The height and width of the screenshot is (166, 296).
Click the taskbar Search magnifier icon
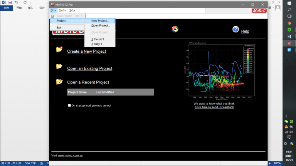[x=289, y=10]
